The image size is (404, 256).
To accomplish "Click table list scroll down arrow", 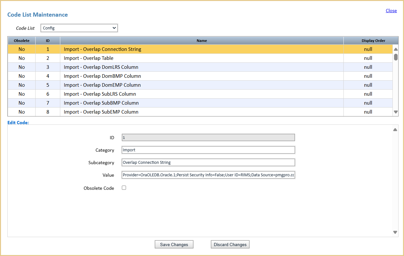I will click(x=396, y=112).
